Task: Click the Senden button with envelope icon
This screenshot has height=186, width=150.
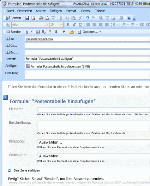Action: (x=13, y=32)
